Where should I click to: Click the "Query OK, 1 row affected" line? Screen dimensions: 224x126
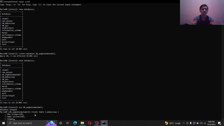click(x=19, y=56)
